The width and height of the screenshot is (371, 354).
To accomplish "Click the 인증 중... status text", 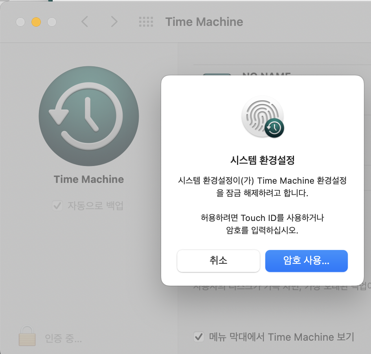I will pyautogui.click(x=63, y=338).
